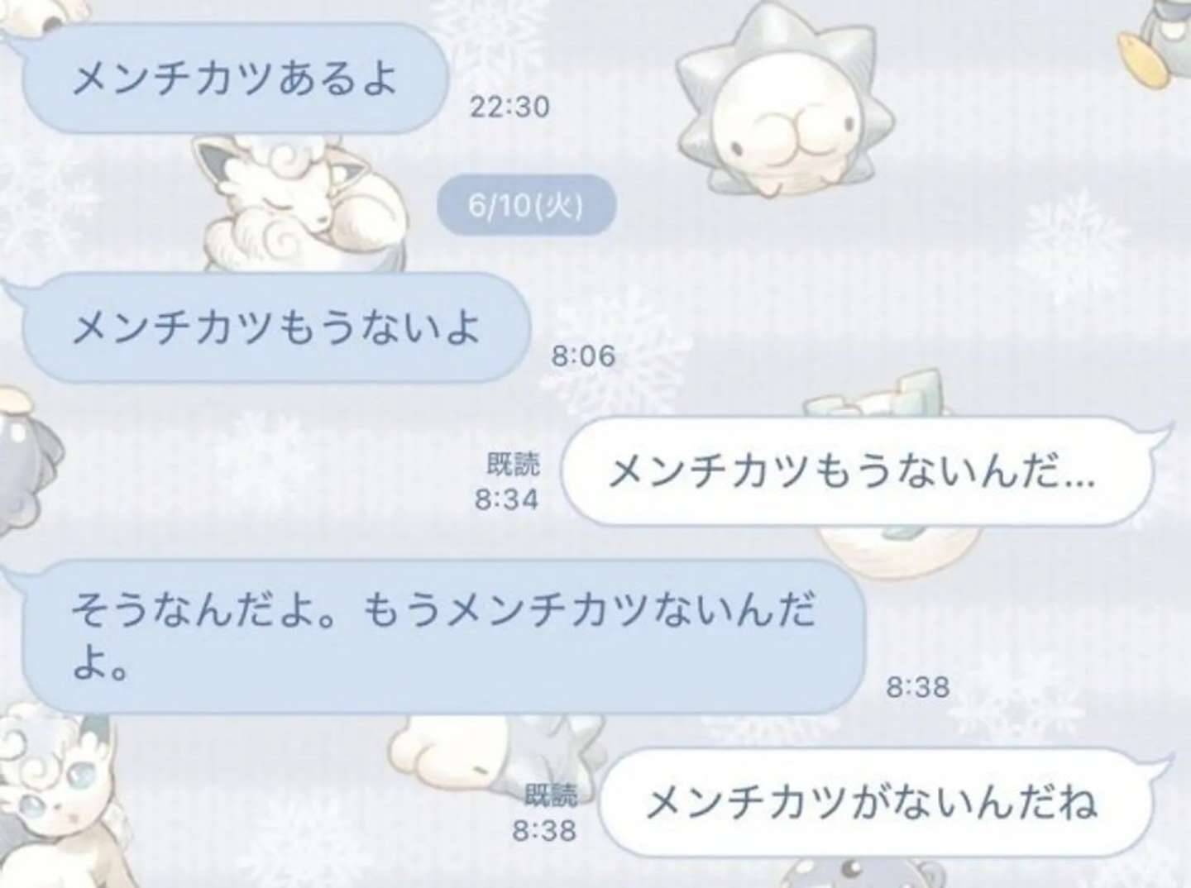Select the '6/10(火)' date label
Screen dimensions: 1191x888
[526, 205]
